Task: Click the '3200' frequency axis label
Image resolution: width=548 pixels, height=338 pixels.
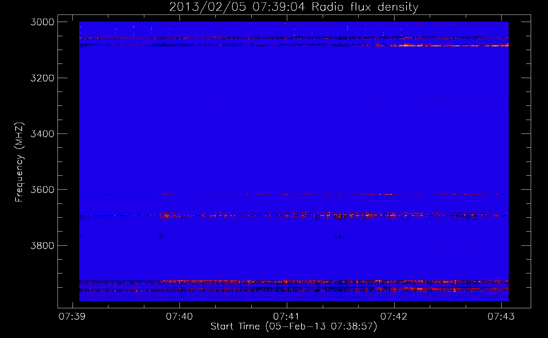Action: click(x=42, y=78)
